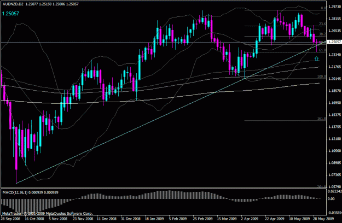
Task: Click the 2 Apr 2009 date label
Action: [x=250, y=219]
